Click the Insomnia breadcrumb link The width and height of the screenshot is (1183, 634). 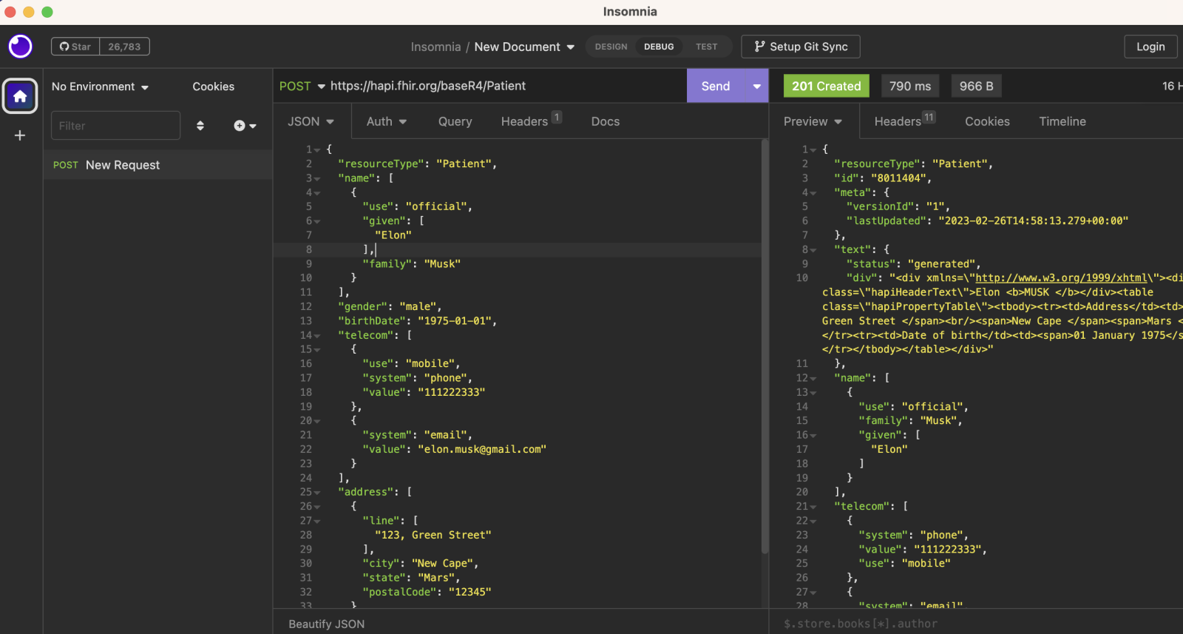tap(435, 47)
